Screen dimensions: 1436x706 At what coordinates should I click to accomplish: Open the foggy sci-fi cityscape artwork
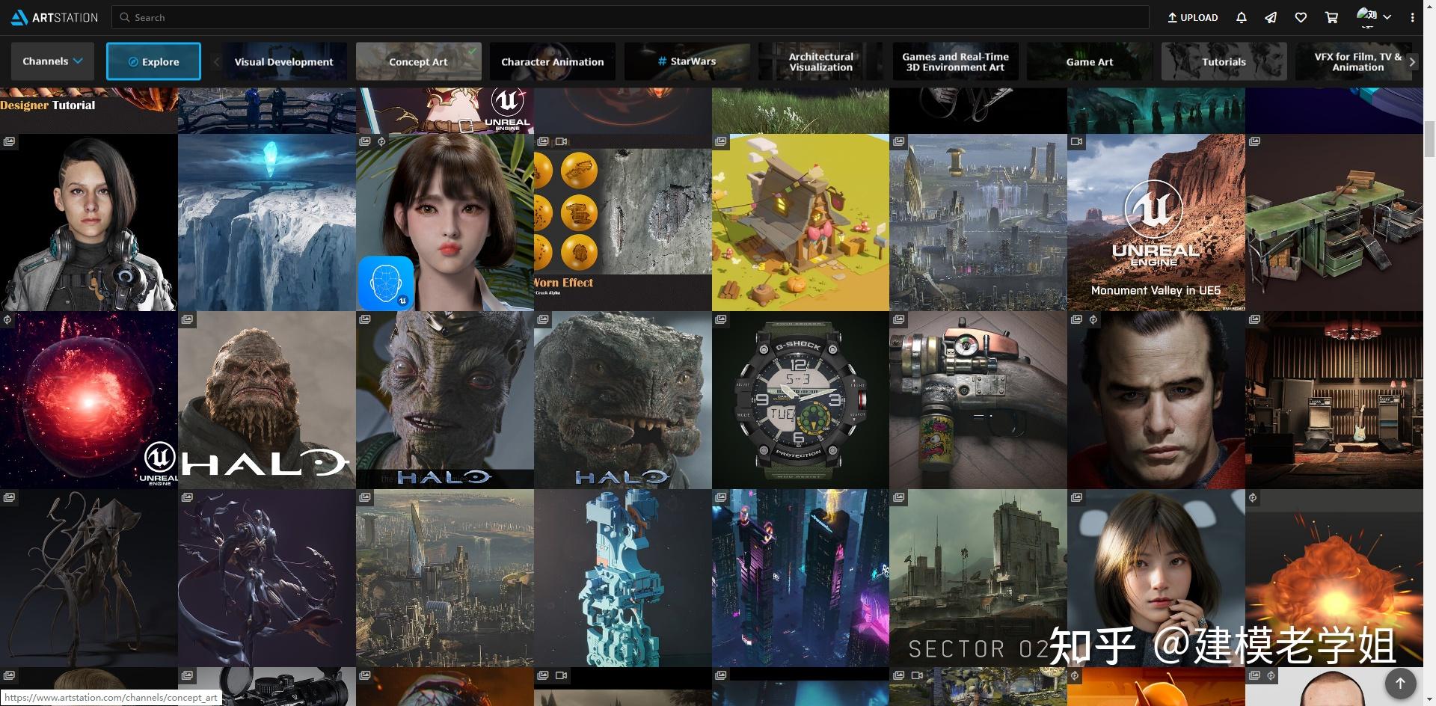(978, 222)
